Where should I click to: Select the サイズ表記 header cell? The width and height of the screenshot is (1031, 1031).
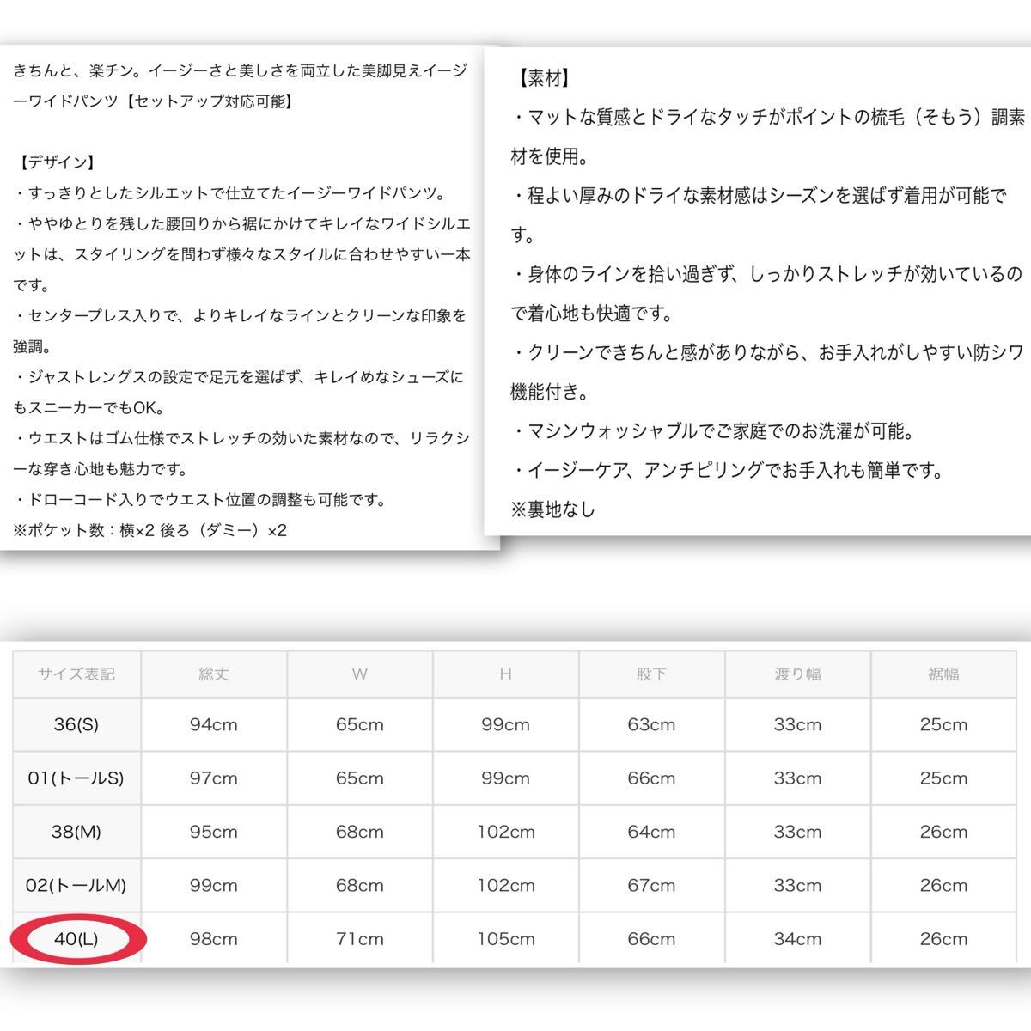pos(76,674)
